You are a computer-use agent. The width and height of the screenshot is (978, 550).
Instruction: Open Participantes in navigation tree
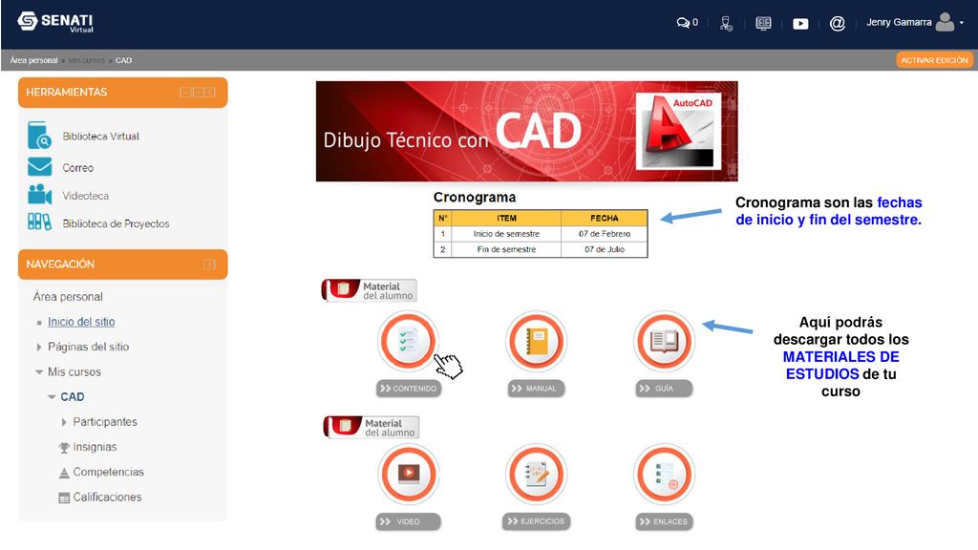105,421
